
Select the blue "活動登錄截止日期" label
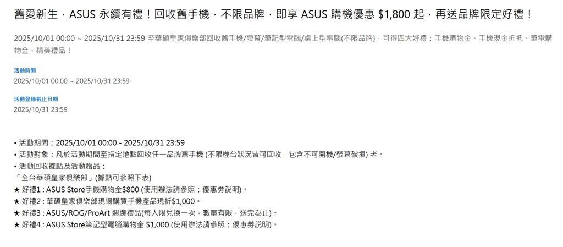(x=36, y=99)
